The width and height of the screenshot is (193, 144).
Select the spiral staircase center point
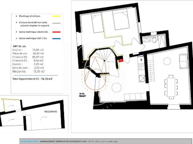(x=104, y=61)
